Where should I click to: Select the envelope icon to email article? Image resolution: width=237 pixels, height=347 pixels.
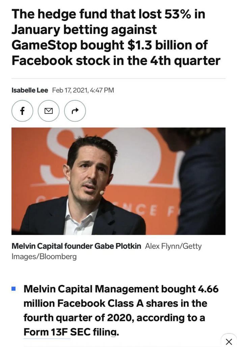click(48, 111)
